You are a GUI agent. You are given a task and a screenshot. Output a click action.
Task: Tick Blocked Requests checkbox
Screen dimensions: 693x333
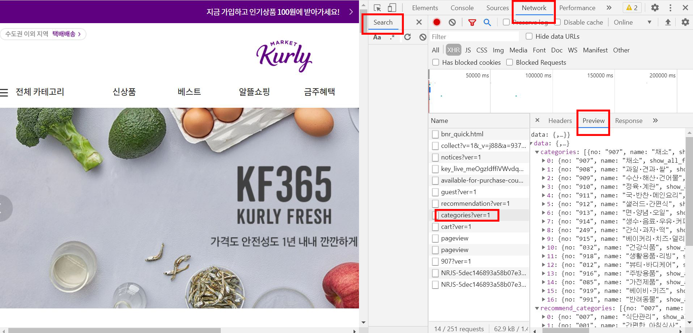click(x=510, y=62)
